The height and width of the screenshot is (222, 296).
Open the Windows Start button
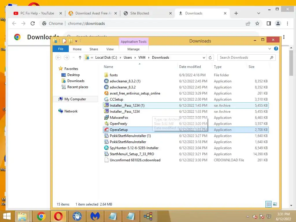[x=7, y=216]
